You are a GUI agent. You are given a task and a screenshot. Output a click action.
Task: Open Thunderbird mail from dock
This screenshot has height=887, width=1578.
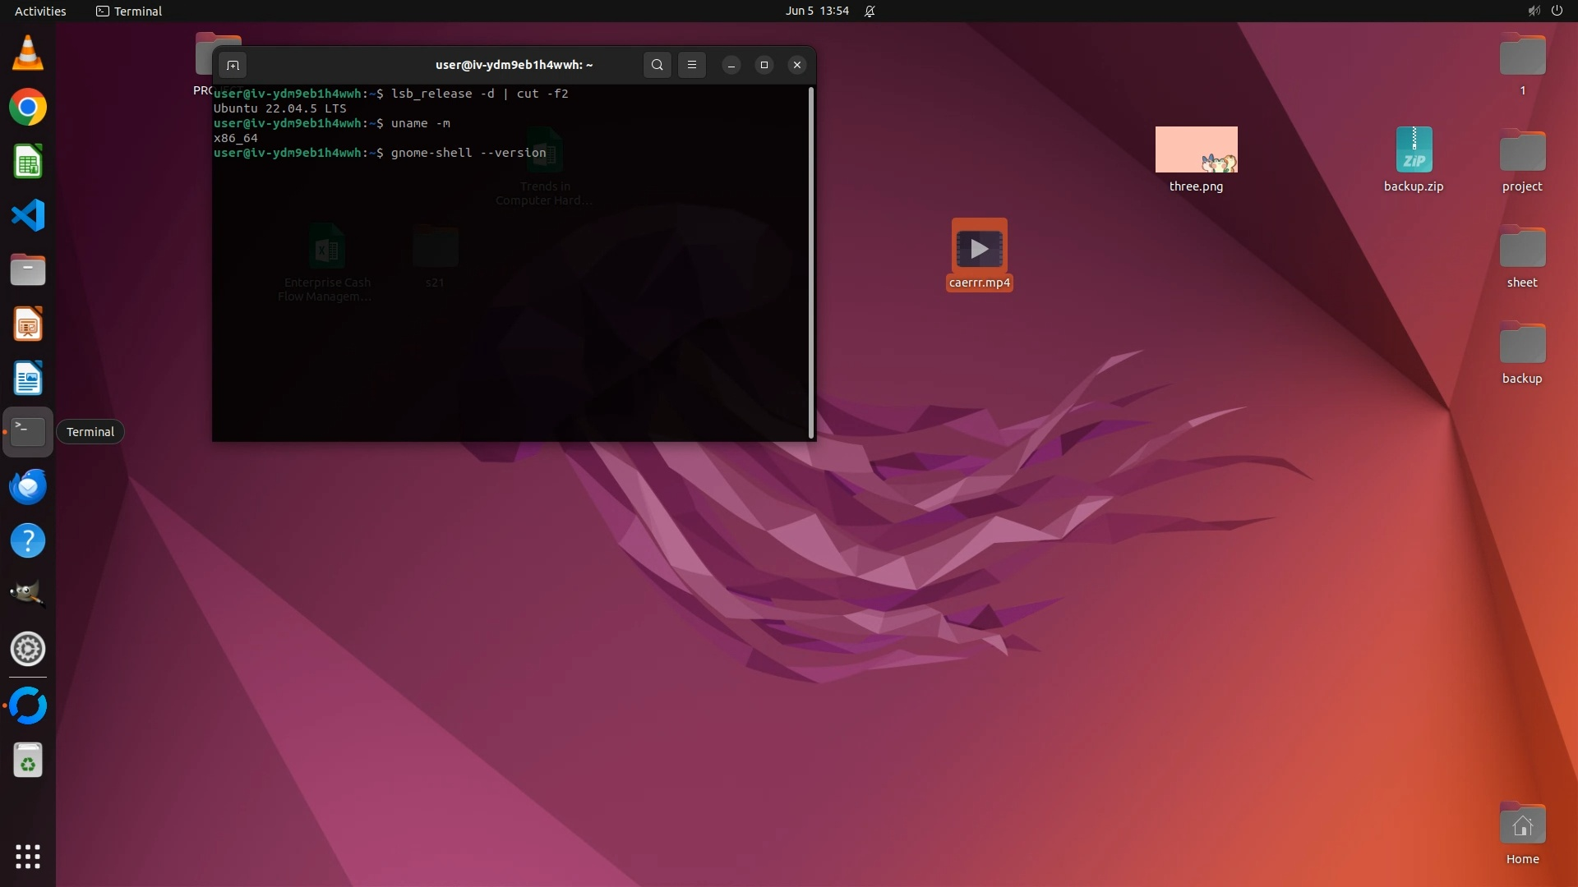point(27,486)
